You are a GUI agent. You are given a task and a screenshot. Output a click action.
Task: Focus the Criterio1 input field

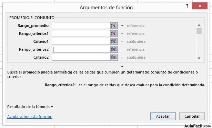pyautogui.click(x=81, y=41)
